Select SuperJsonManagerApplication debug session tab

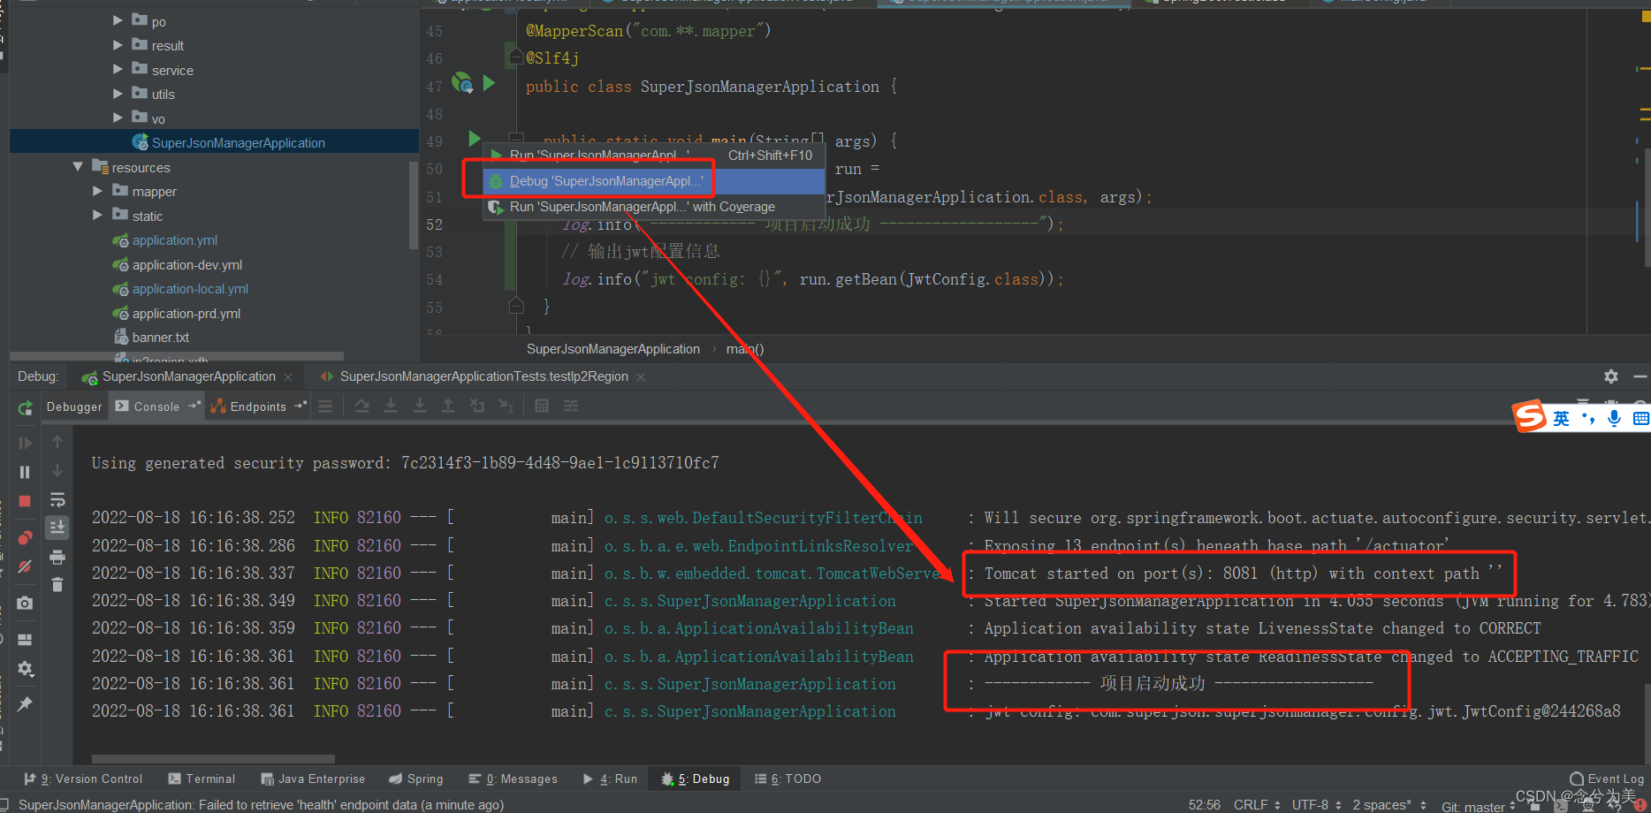tap(188, 376)
